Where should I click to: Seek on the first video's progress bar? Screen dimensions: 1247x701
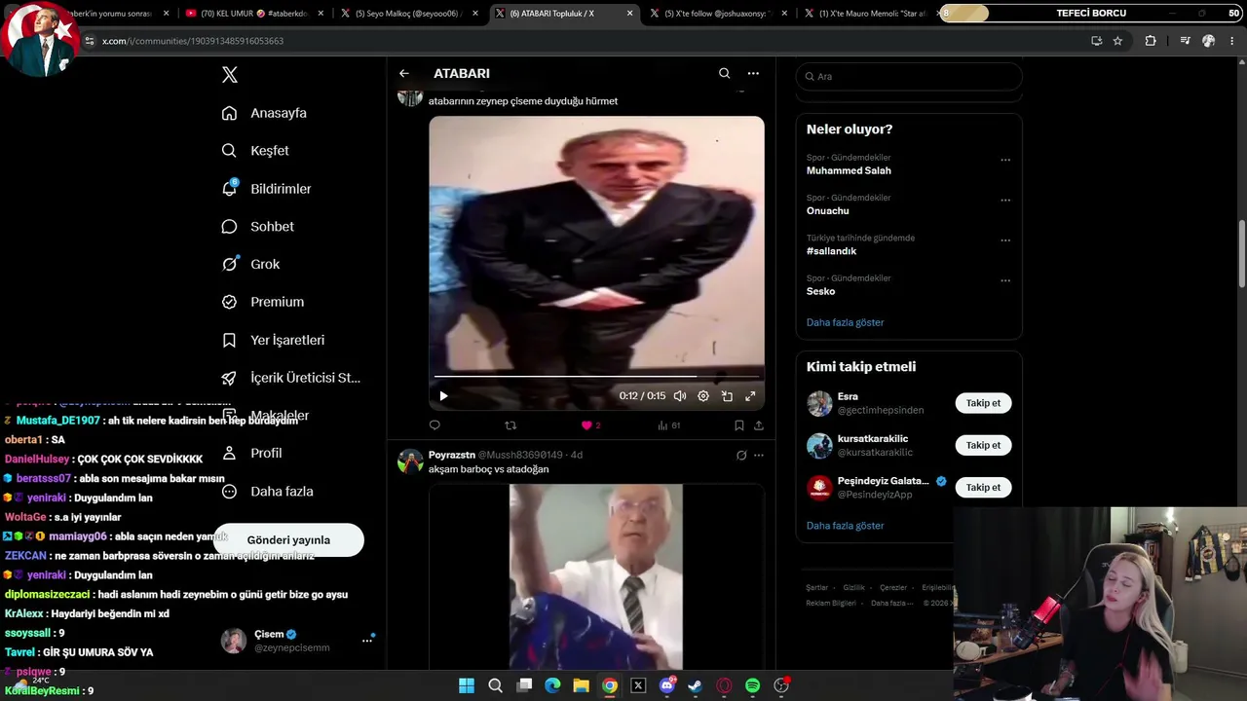pos(596,376)
